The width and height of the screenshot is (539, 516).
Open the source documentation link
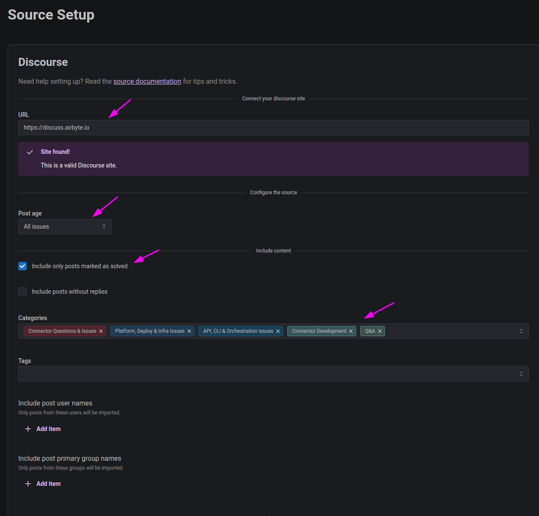pyautogui.click(x=147, y=81)
